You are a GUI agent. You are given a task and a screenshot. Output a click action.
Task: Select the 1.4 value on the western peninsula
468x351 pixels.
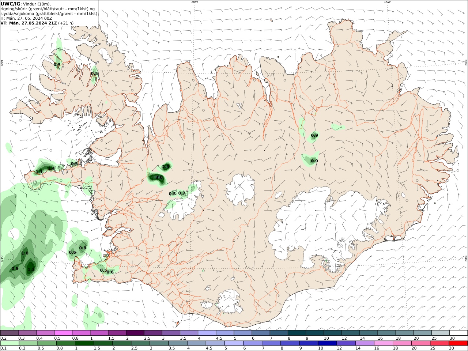coord(51,169)
